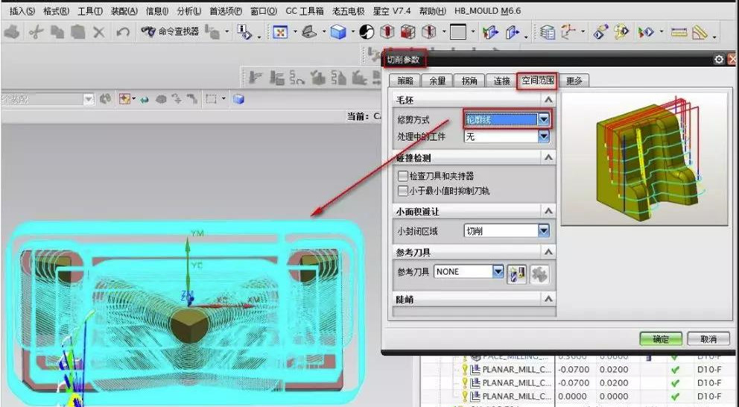Image resolution: width=739 pixels, height=407 pixels.
Task: Collapse the 毛坯 section
Action: (548, 100)
